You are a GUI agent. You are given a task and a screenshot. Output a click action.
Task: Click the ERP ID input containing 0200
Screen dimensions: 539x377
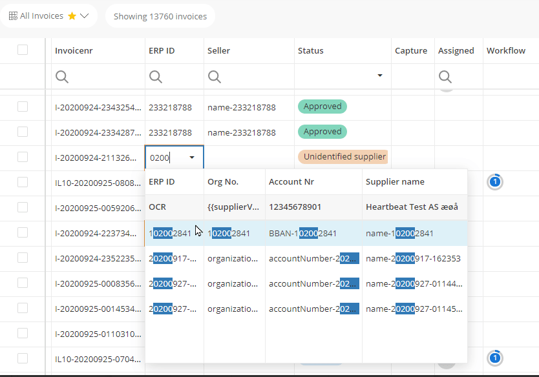pos(165,157)
